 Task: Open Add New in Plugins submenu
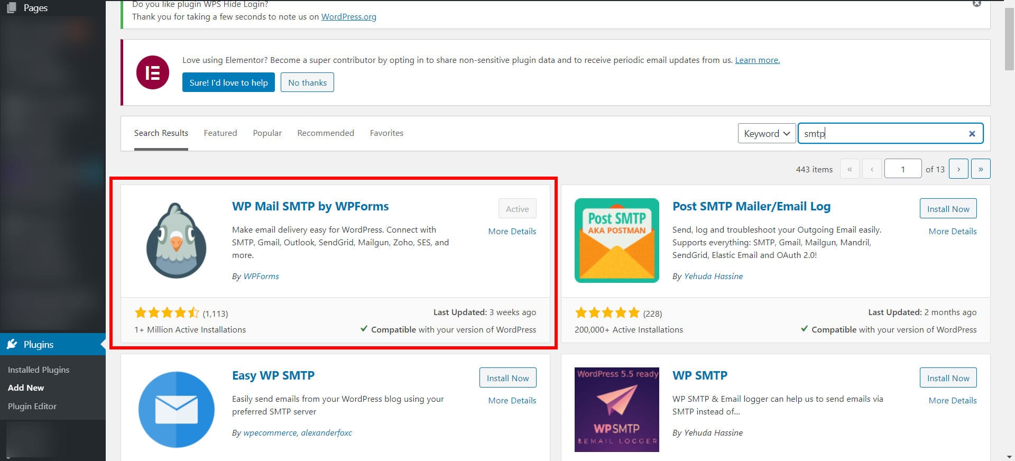26,388
